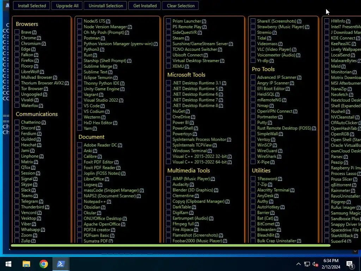Image resolution: width=361 pixels, height=271 pixels.
Task: Open the (?) link next to Windows Terminal
Action: 209,151
